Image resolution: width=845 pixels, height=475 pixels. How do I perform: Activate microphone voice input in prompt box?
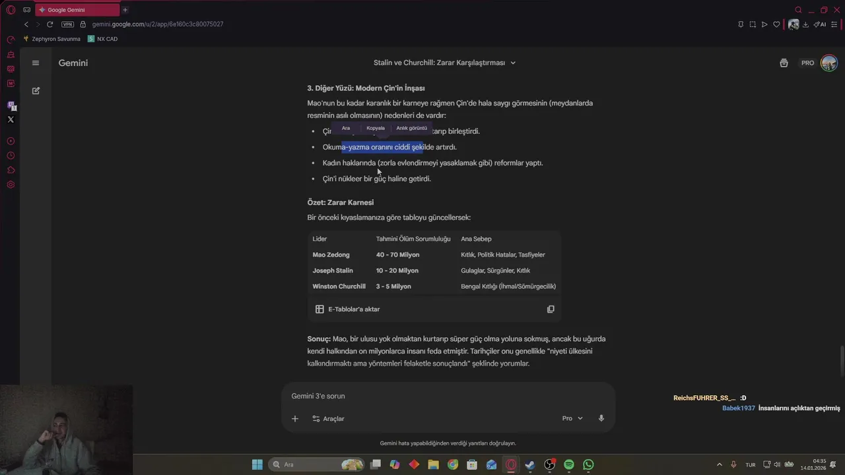(601, 418)
